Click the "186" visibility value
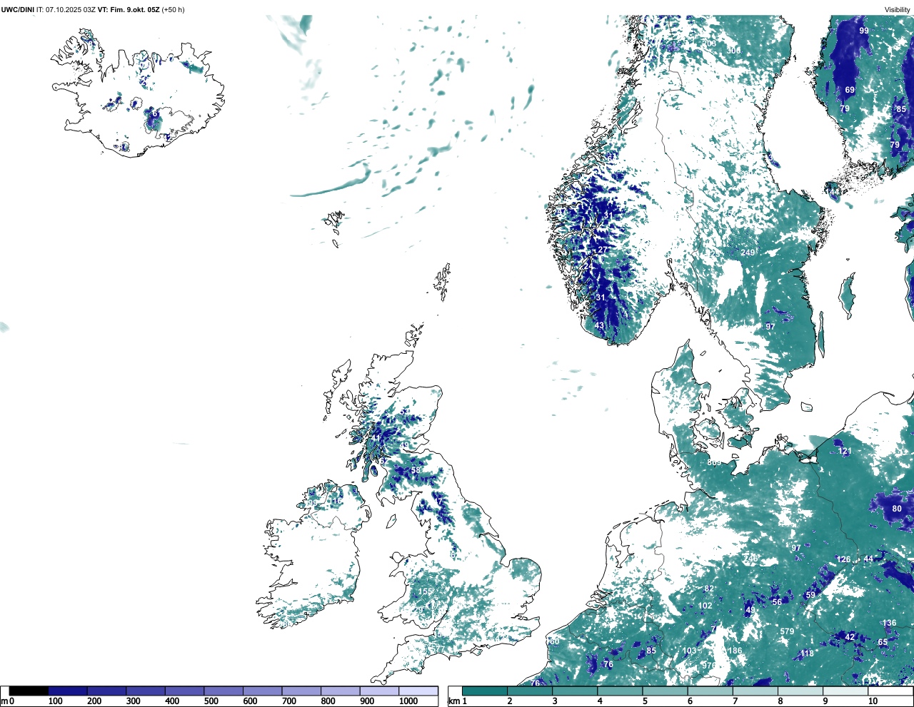This screenshot has height=707, width=914. tap(735, 651)
